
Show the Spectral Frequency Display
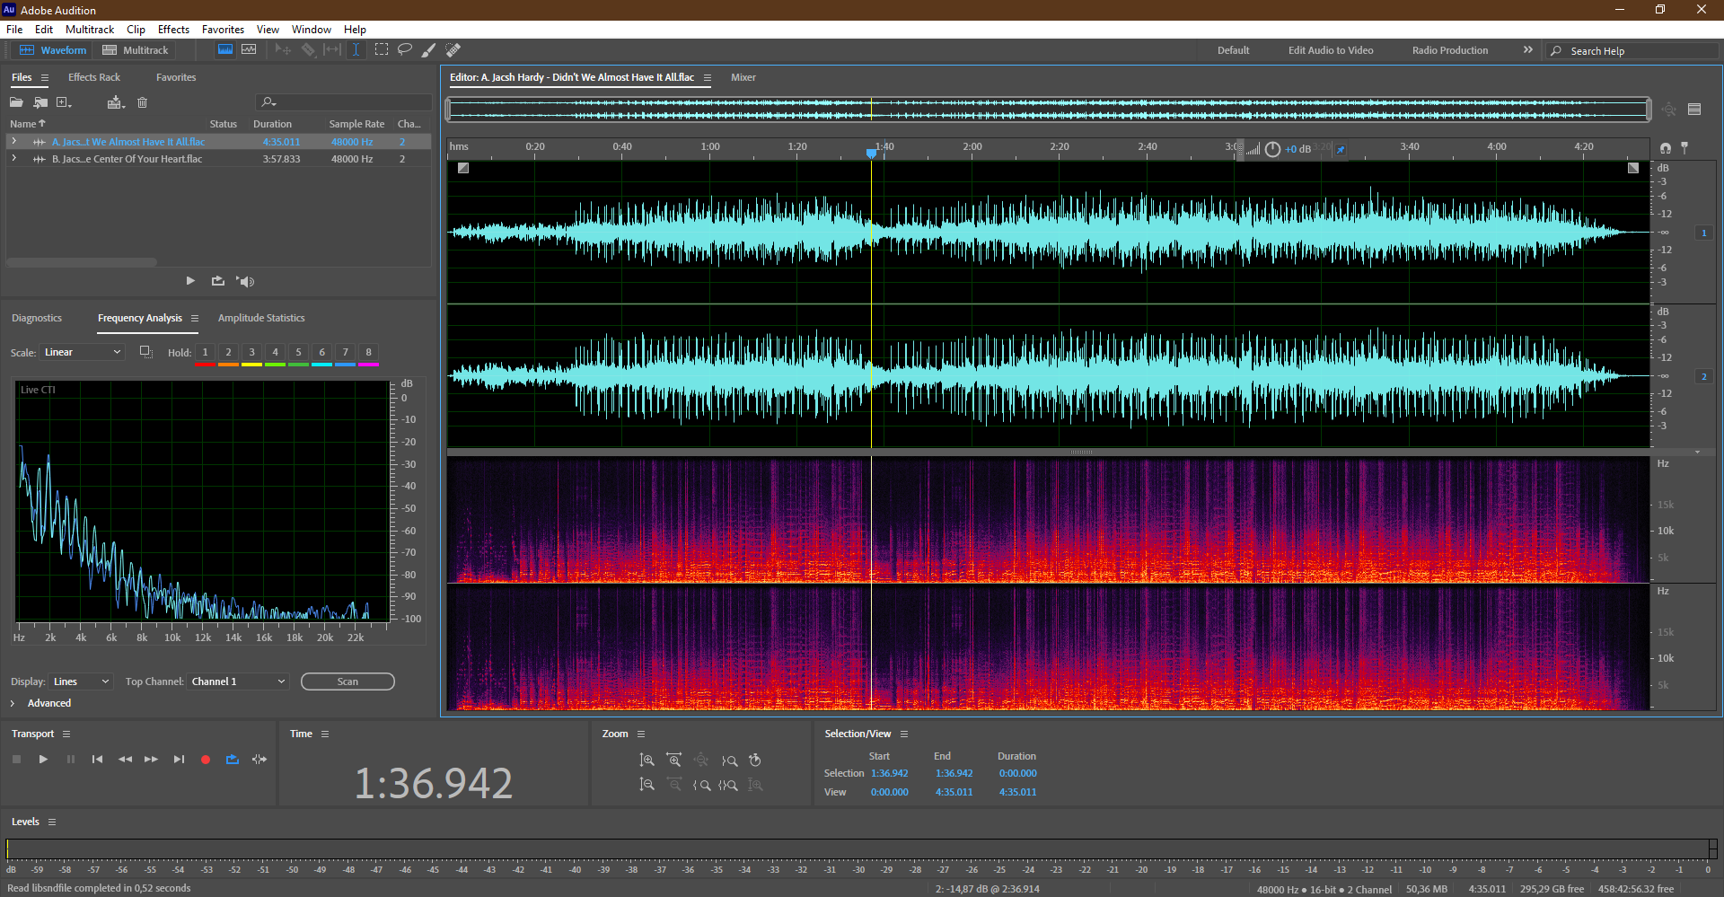(225, 50)
